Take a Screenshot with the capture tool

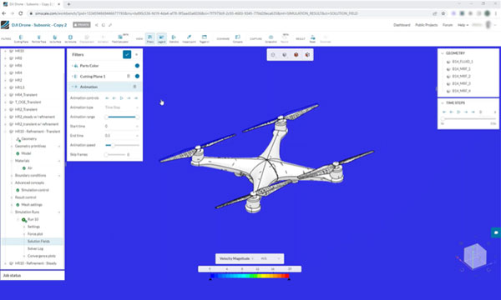click(271, 39)
